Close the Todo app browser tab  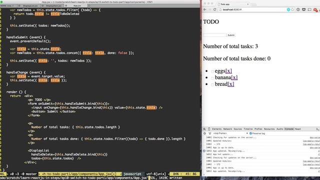[x=248, y=4]
